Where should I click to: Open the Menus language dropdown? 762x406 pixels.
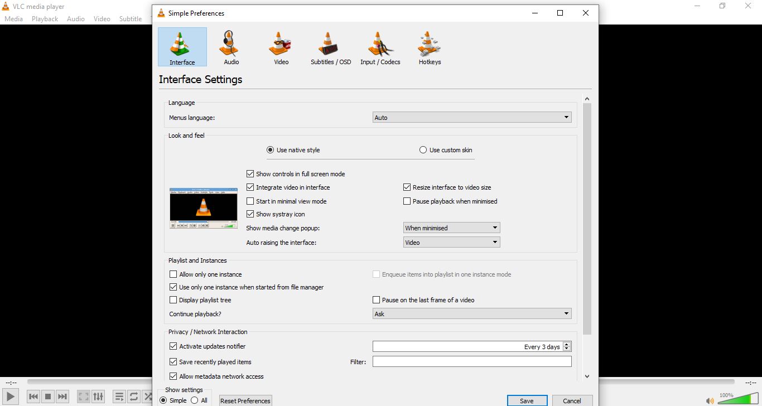click(472, 118)
